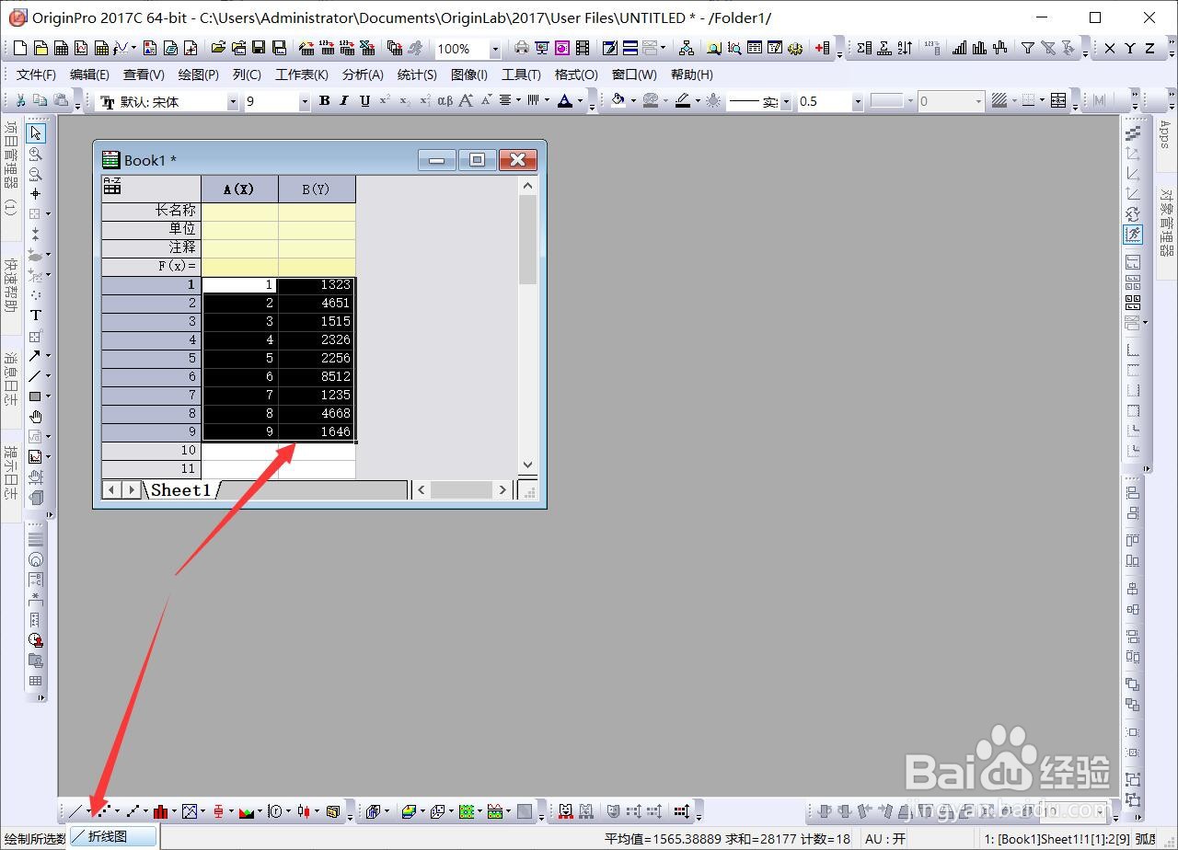Add a data filter with funnel icon
Screen dimensions: 1178x850
[1028, 49]
